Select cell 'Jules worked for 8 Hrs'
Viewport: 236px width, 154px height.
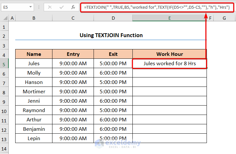(x=170, y=64)
